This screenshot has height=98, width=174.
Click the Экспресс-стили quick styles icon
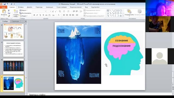pyautogui.click(x=139, y=11)
